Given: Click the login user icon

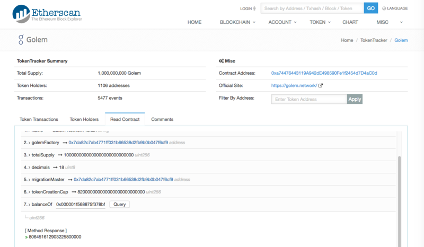Looking at the screenshot, I should tap(254, 8).
